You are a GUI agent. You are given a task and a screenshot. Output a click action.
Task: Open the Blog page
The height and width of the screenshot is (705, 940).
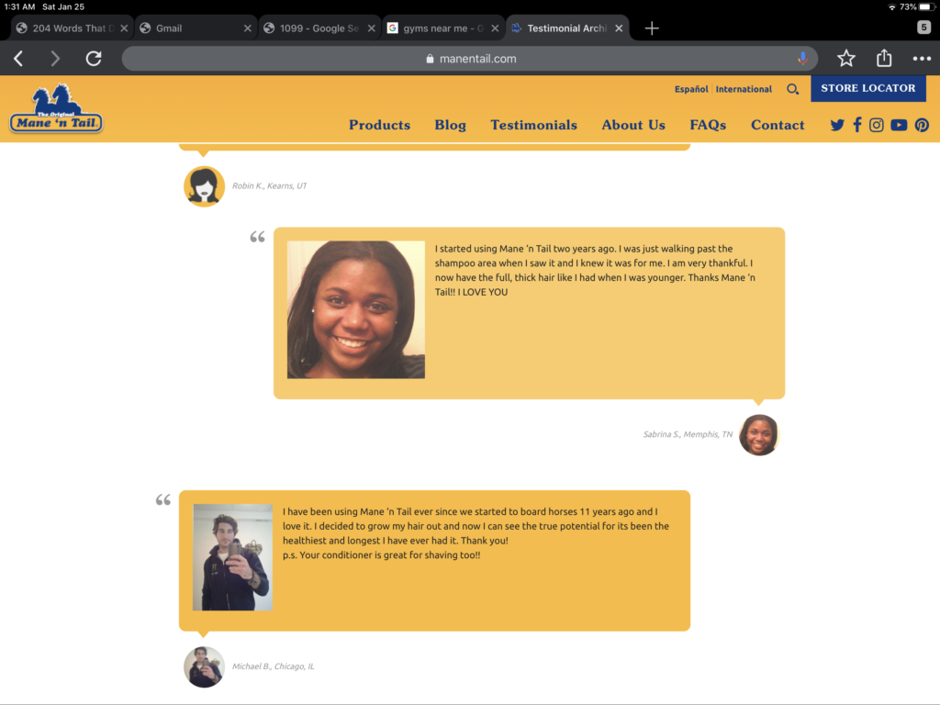450,125
